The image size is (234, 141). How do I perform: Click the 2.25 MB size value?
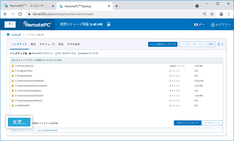pyautogui.click(x=199, y=86)
